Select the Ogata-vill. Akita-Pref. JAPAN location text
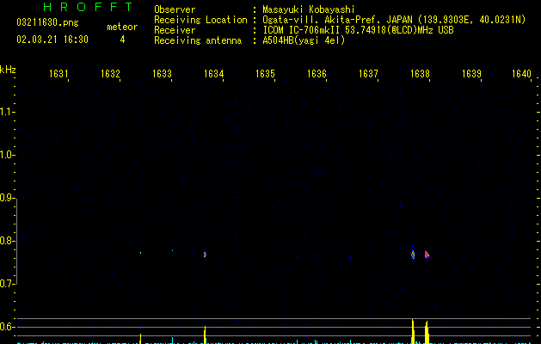Image resolution: width=541 pixels, height=344 pixels. point(394,20)
